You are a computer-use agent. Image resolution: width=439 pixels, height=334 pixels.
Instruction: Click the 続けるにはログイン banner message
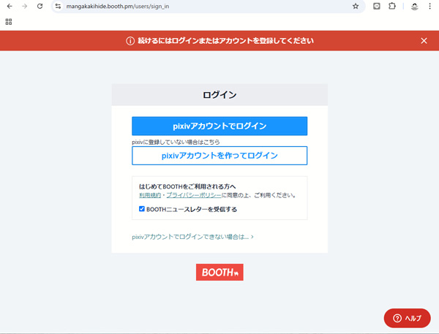pos(225,41)
